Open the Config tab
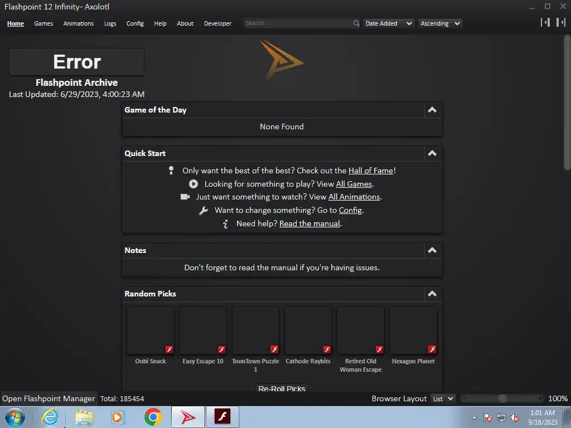Screen dimensions: 571x428 pos(135,23)
